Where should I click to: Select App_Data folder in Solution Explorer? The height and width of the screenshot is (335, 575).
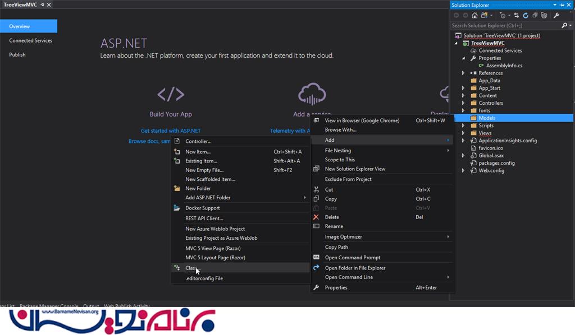(489, 81)
